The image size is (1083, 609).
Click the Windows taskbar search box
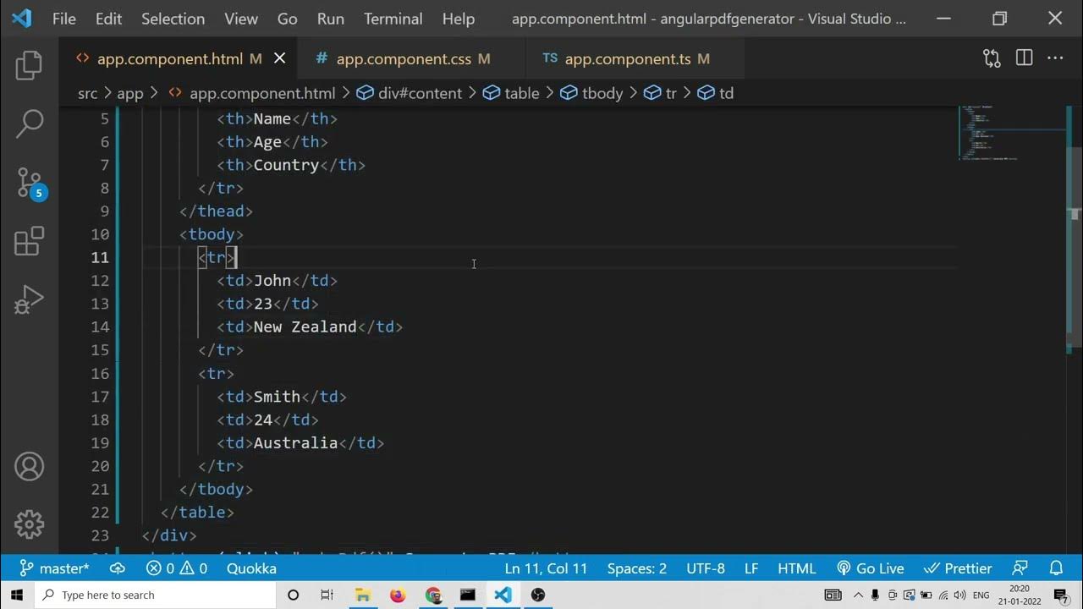157,595
